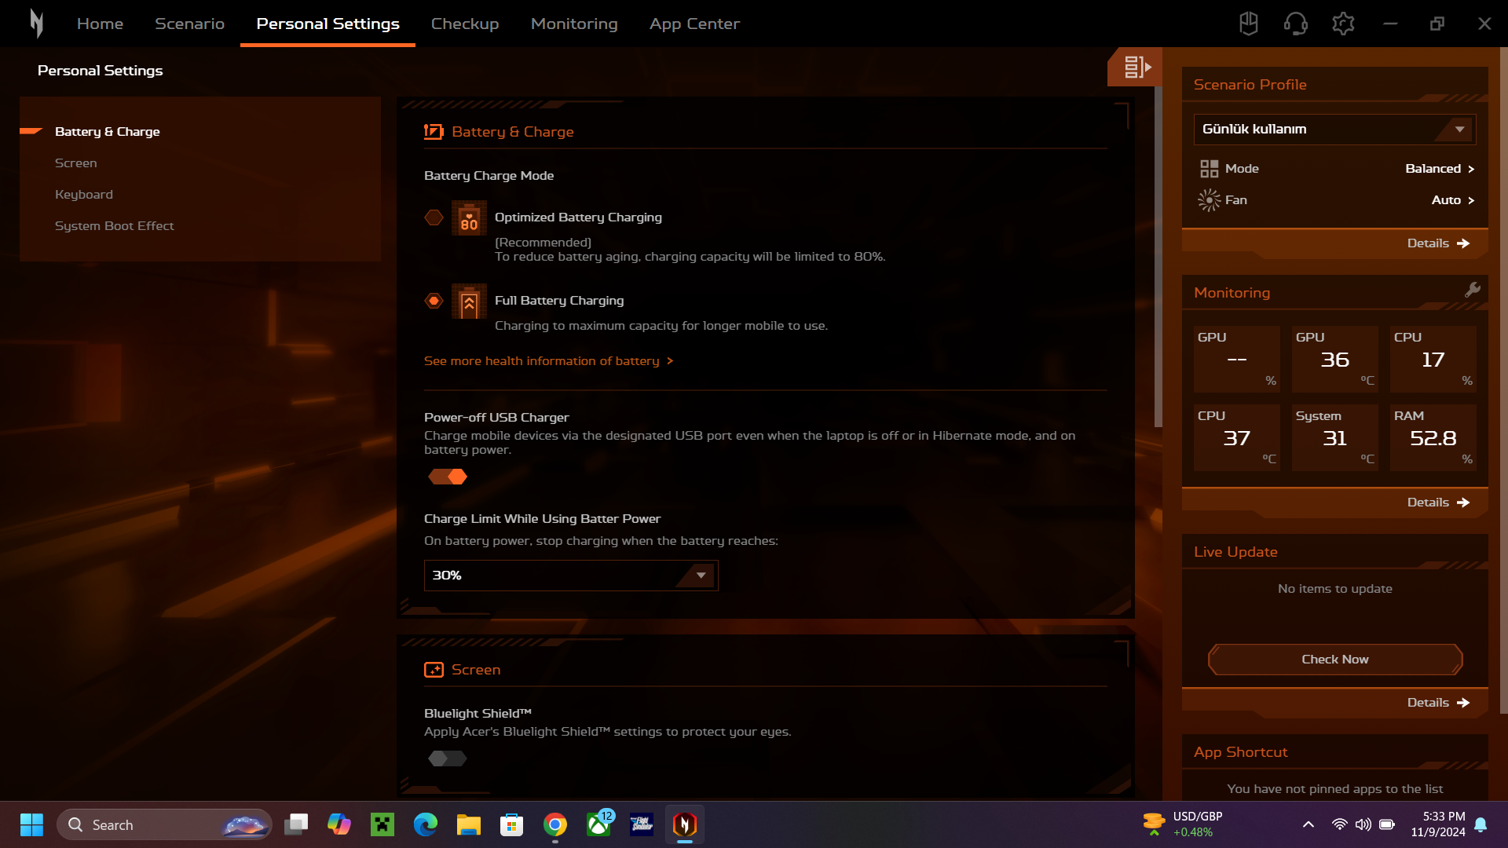
Task: Click the Predator logo icon
Action: pyautogui.click(x=36, y=24)
